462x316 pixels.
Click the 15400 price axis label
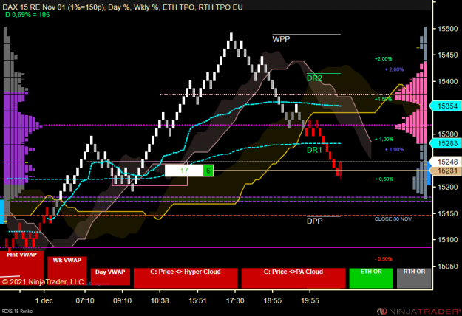[447, 81]
